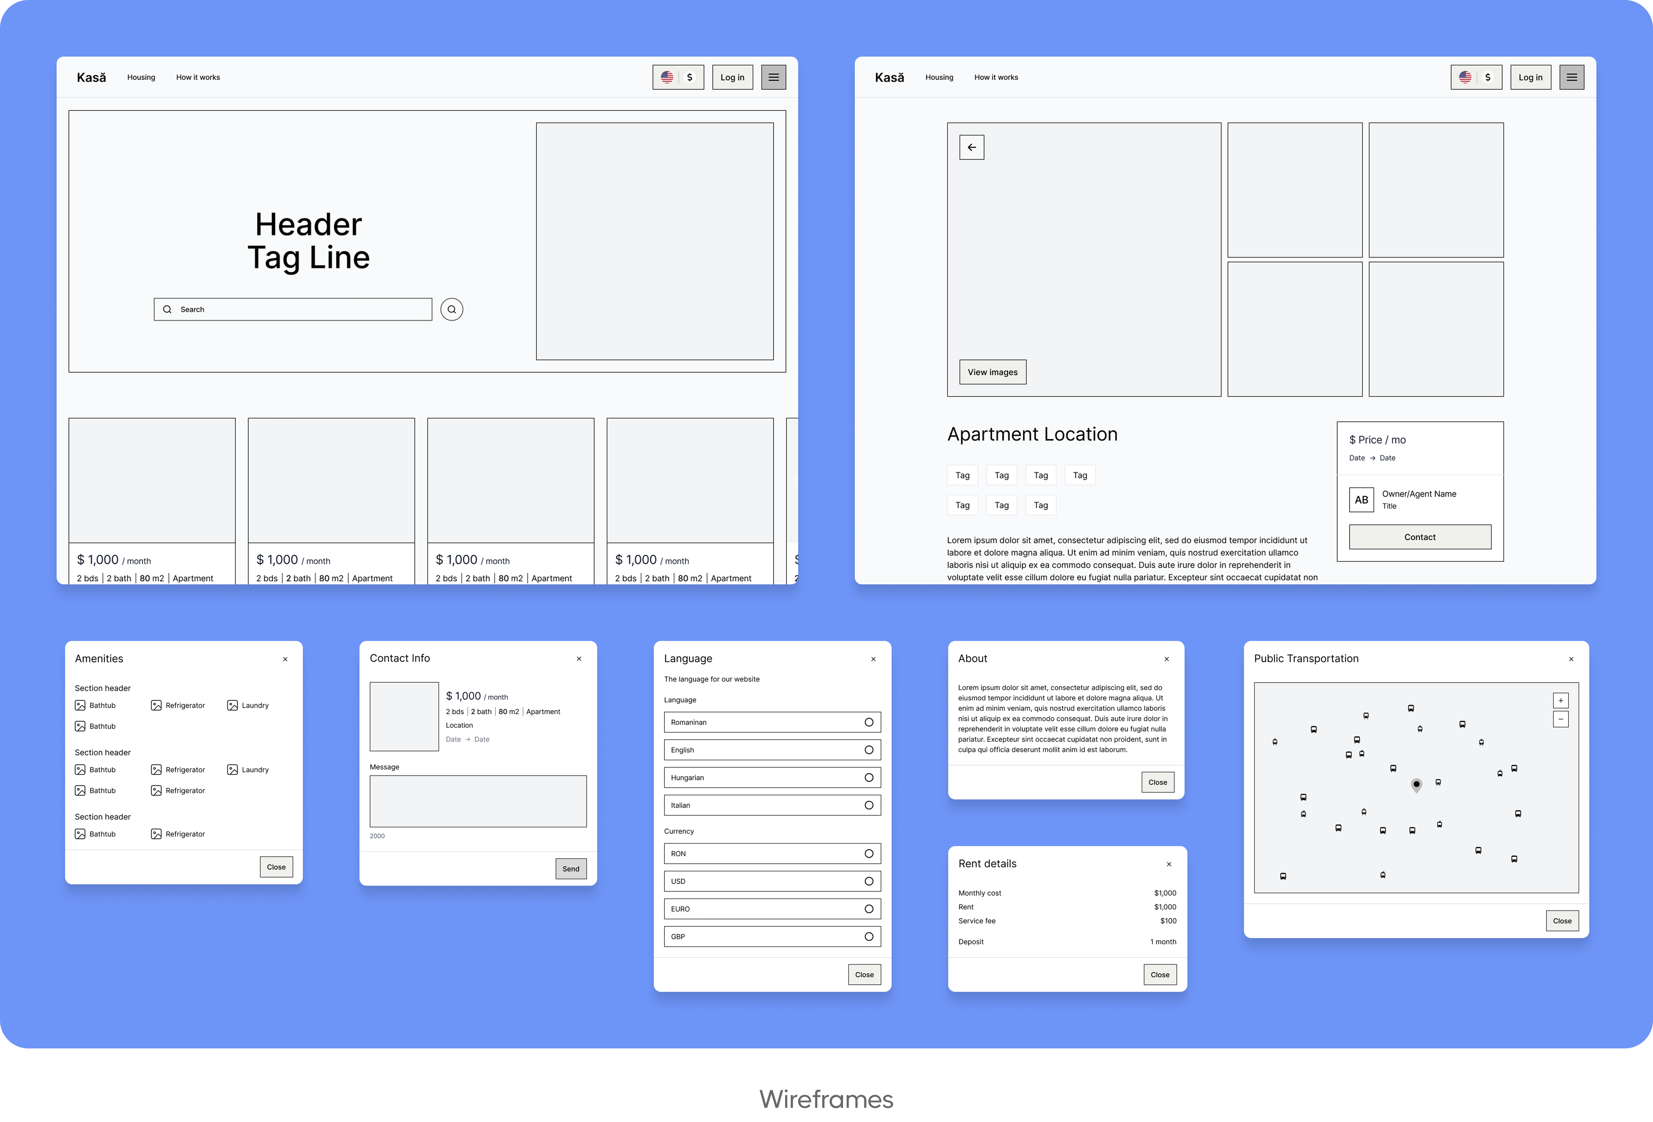
Task: Open the flag currency selector on apartment page
Action: coord(1476,77)
